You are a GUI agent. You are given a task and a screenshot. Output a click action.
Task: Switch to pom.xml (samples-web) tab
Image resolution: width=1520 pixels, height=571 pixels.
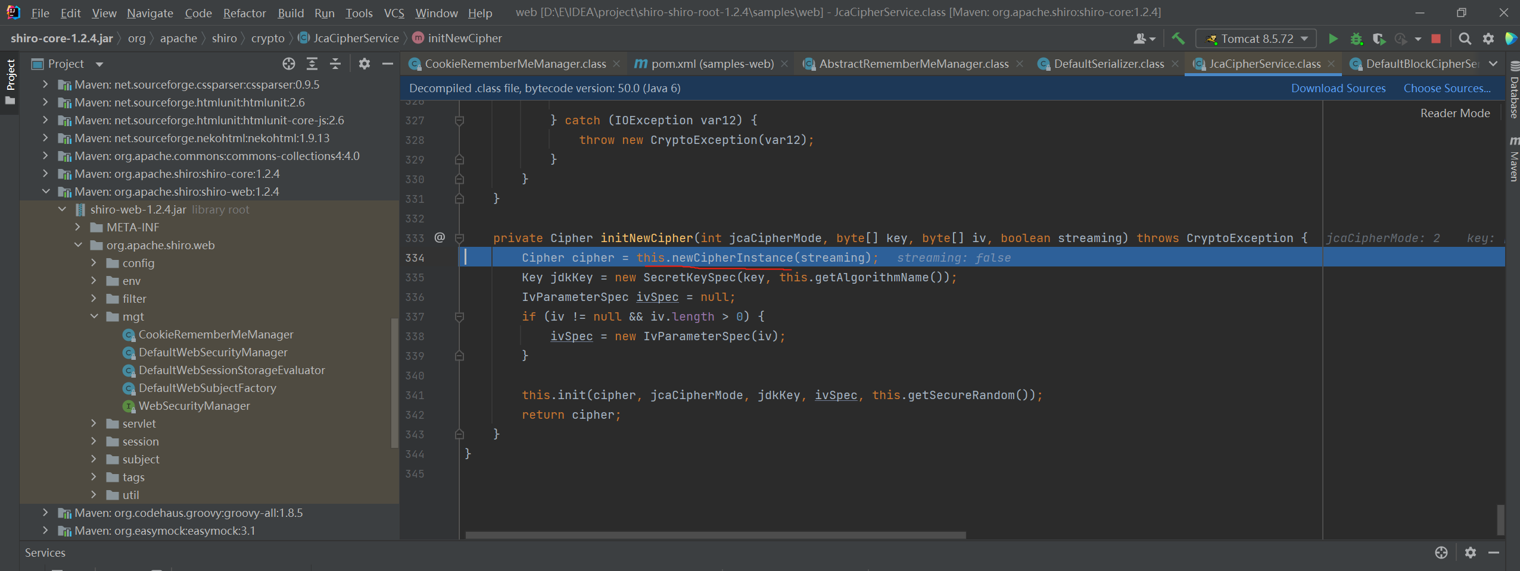coord(712,64)
